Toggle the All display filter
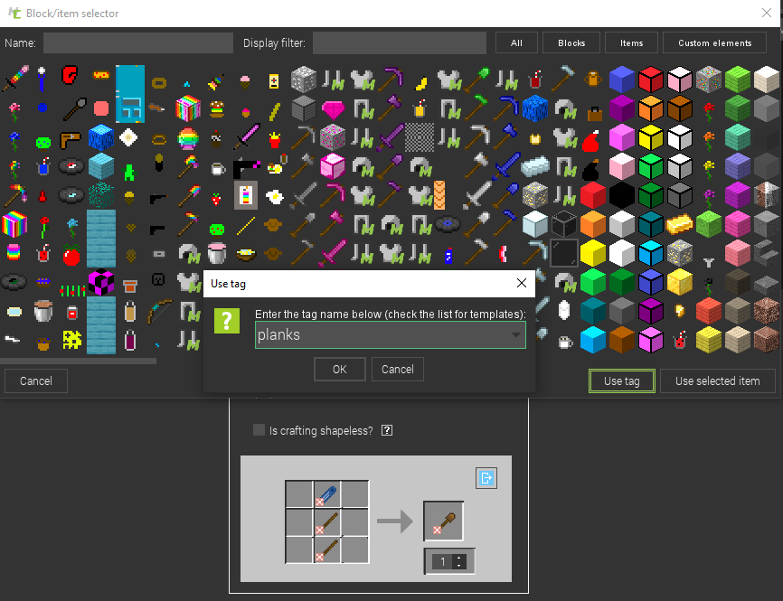Screen dimensions: 783x601 (x=516, y=42)
